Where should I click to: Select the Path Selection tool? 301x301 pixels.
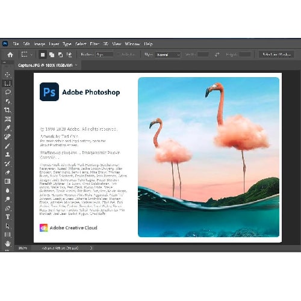8,226
